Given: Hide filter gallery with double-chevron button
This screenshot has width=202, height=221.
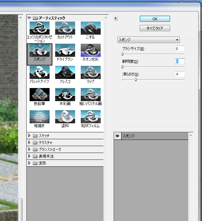Looking at the screenshot, I should (116, 18).
